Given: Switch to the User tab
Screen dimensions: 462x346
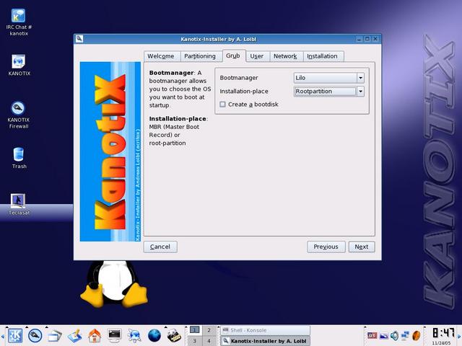Looking at the screenshot, I should (257, 56).
